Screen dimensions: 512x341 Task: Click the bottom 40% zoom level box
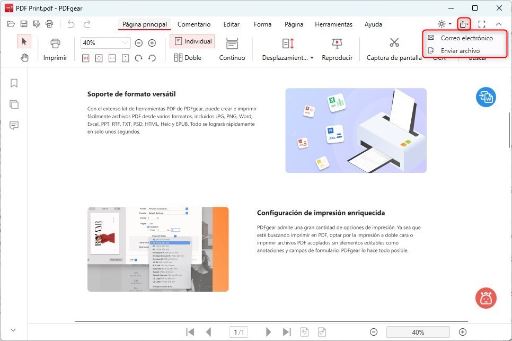(418, 332)
